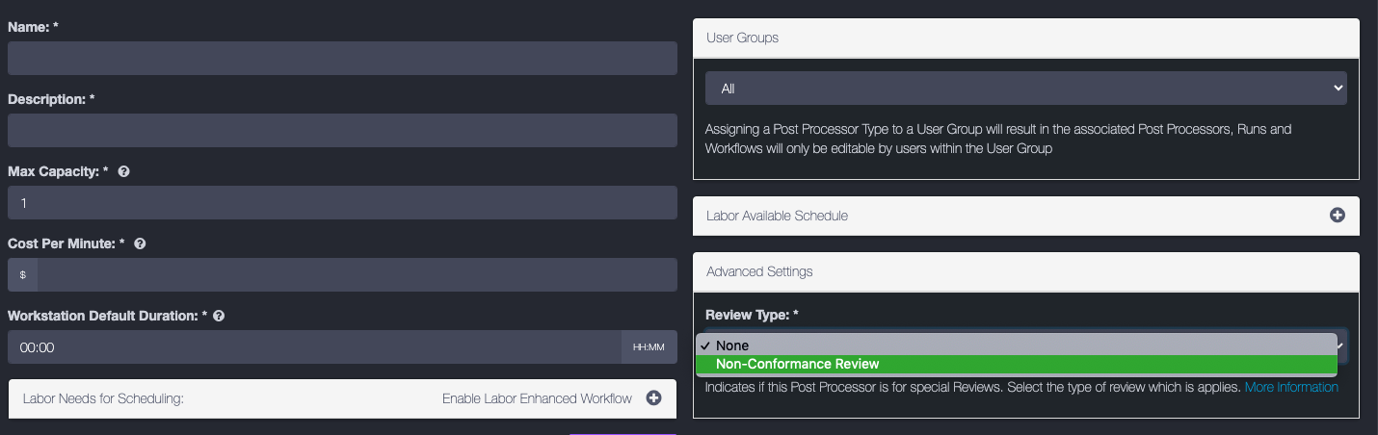Image resolution: width=1378 pixels, height=435 pixels.
Task: Click the Workstation Default Duration help icon
Action: [x=219, y=316]
